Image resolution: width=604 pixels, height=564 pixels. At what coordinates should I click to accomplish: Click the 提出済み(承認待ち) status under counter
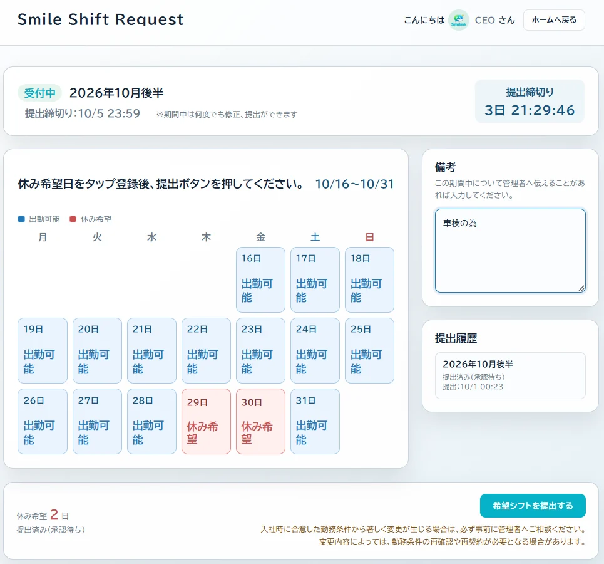(x=51, y=530)
